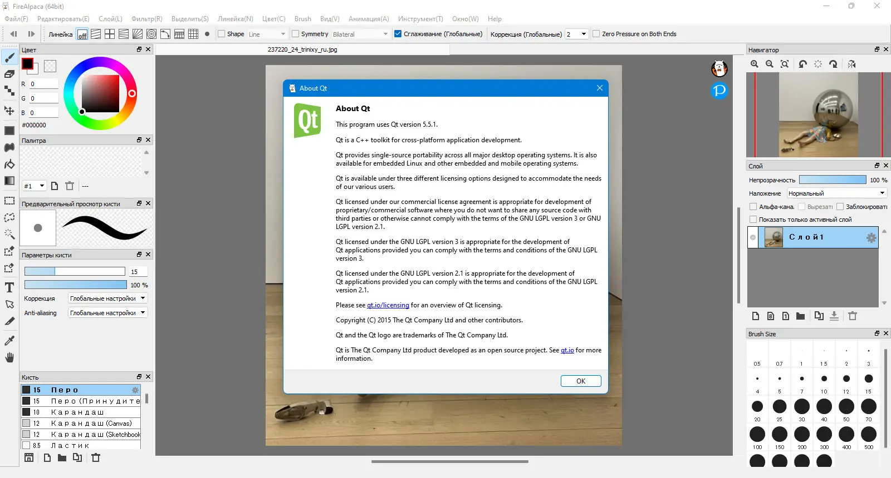Select the 237220_24_trinixy_ru.jpg document tab
The image size is (891, 478).
[x=302, y=49]
